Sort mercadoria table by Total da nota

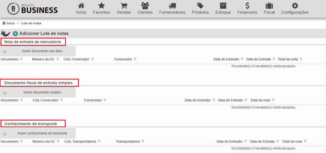pyautogui.click(x=290, y=59)
